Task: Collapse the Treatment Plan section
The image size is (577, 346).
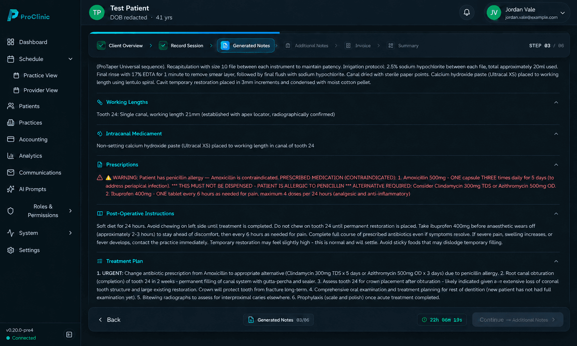Action: 556,261
